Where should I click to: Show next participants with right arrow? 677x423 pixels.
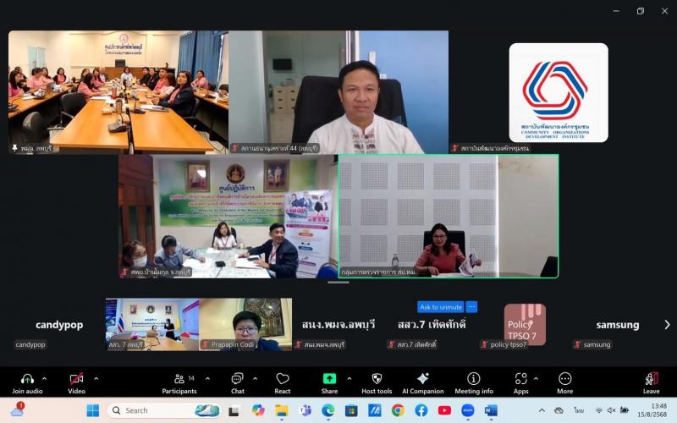tap(667, 325)
